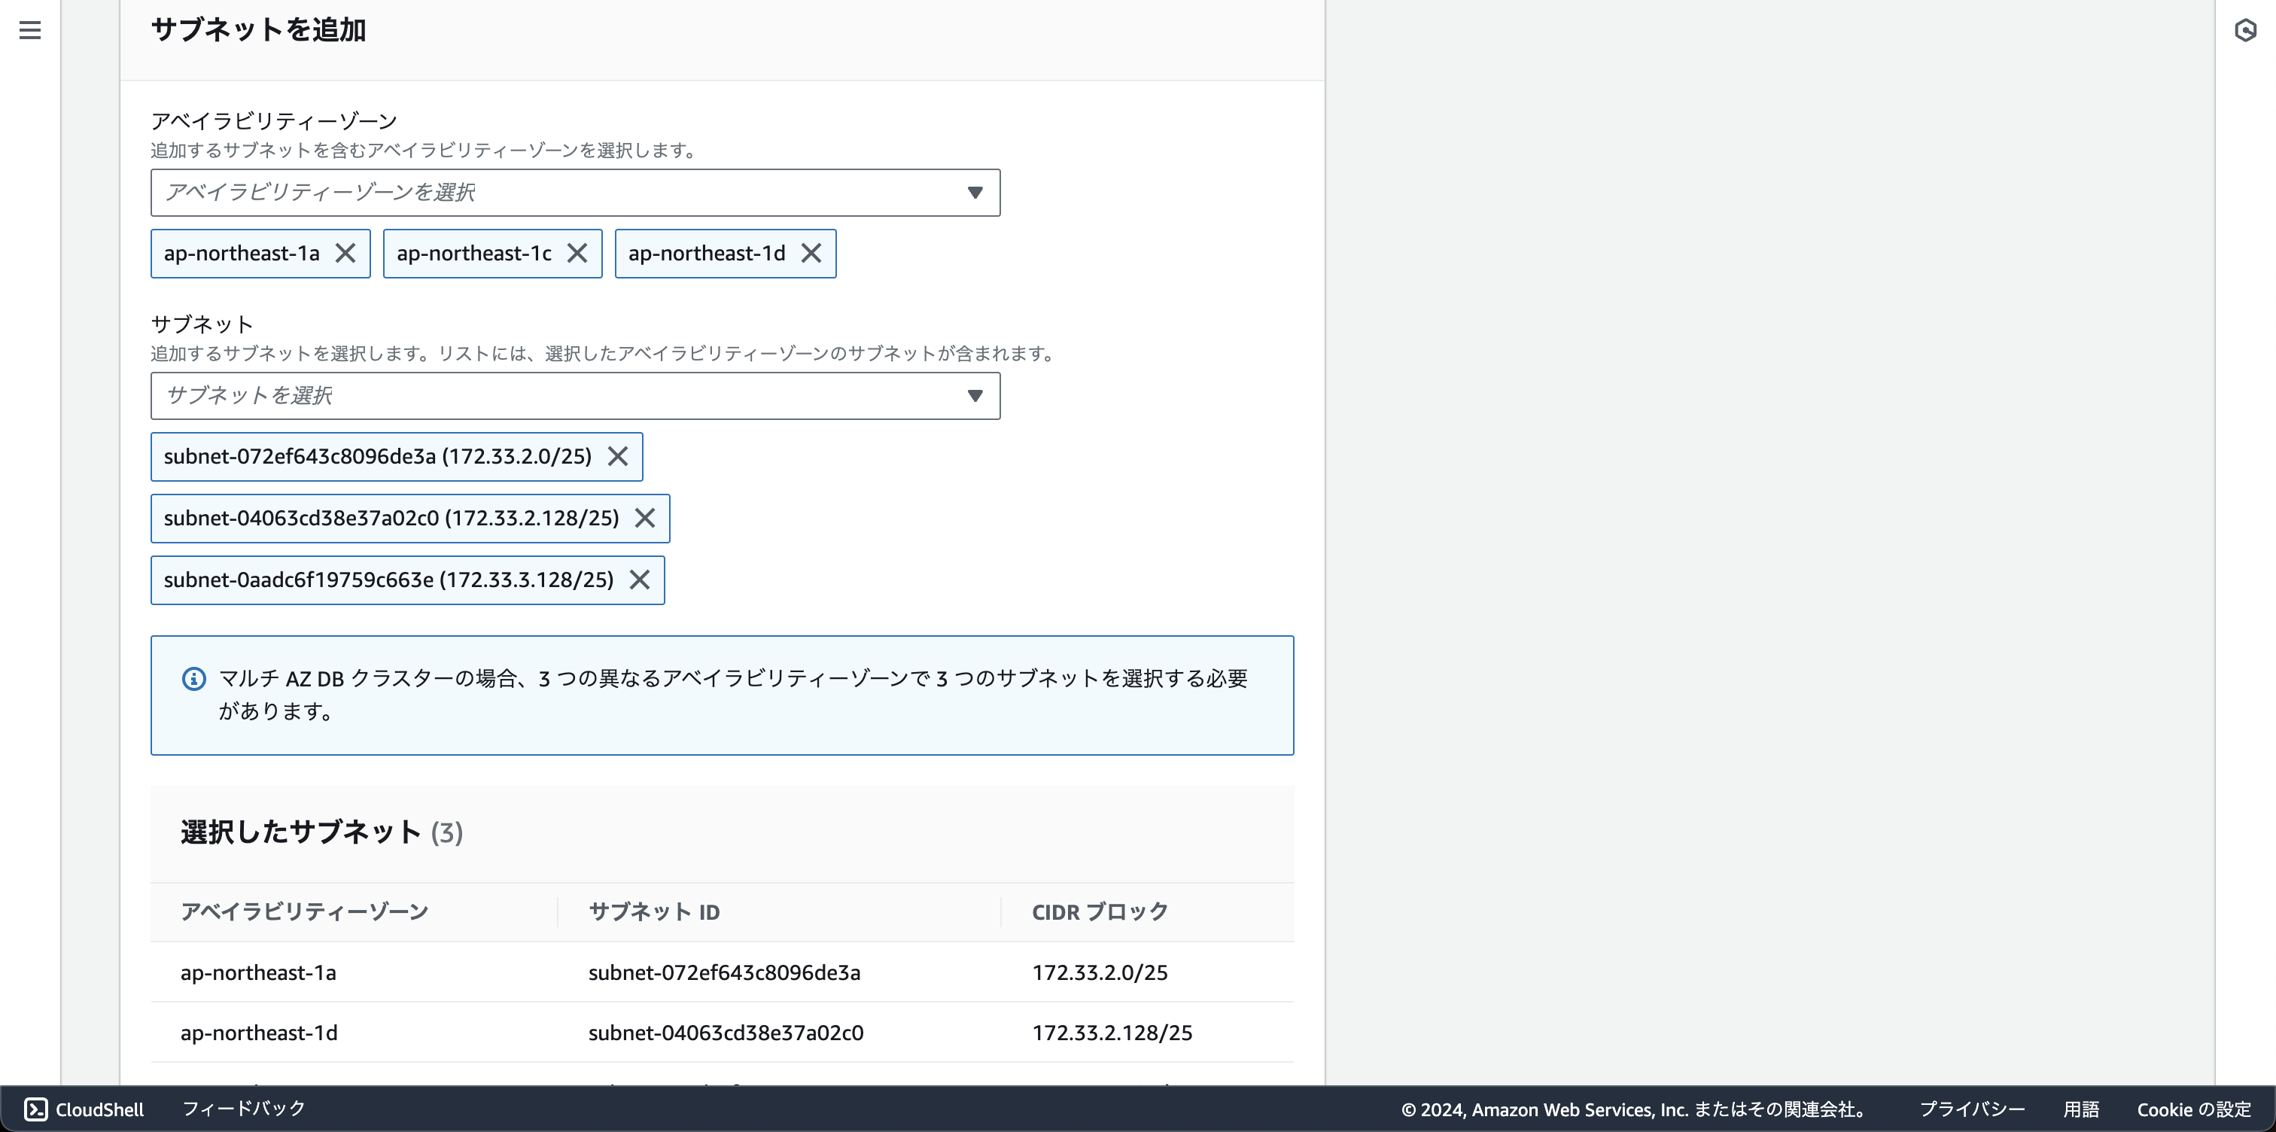2276x1132 pixels.
Task: Open the navigation sidebar menu
Action: [29, 30]
